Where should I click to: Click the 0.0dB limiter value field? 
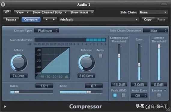coord(159,85)
